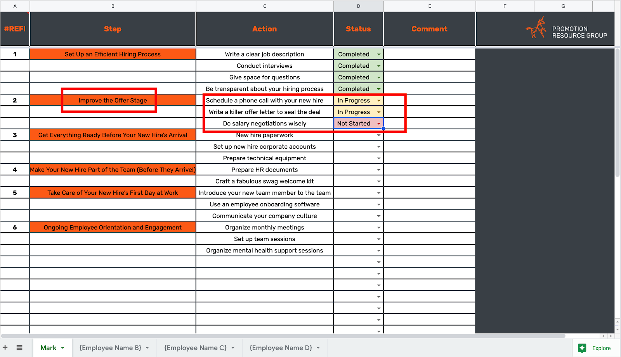
Task: Click the Comment cell for Prepare HR documents
Action: tap(430, 170)
